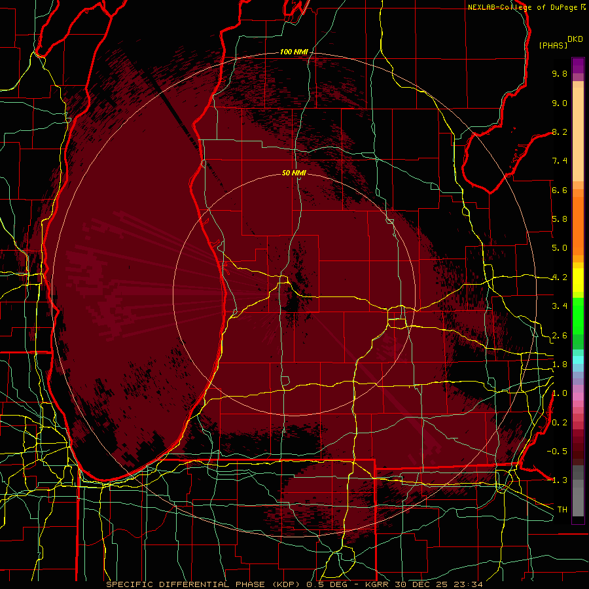Select the cyan color scale segment

tap(578, 360)
